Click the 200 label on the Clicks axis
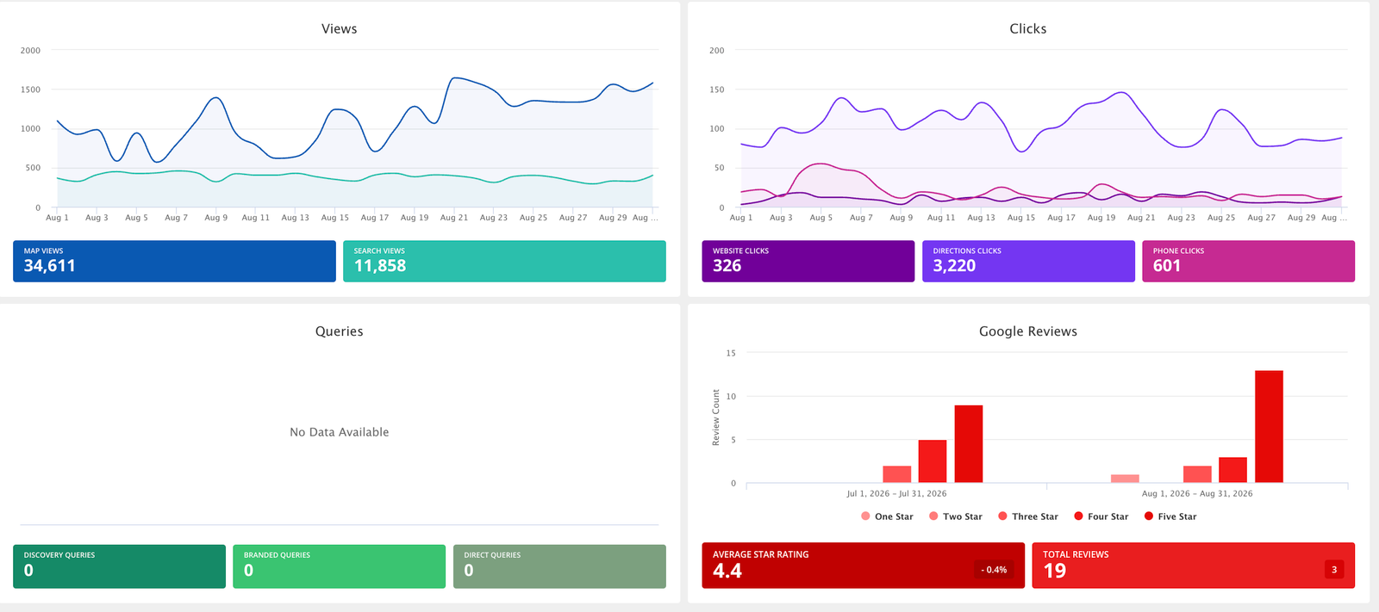Viewport: 1379px width, 612px height. 717,51
